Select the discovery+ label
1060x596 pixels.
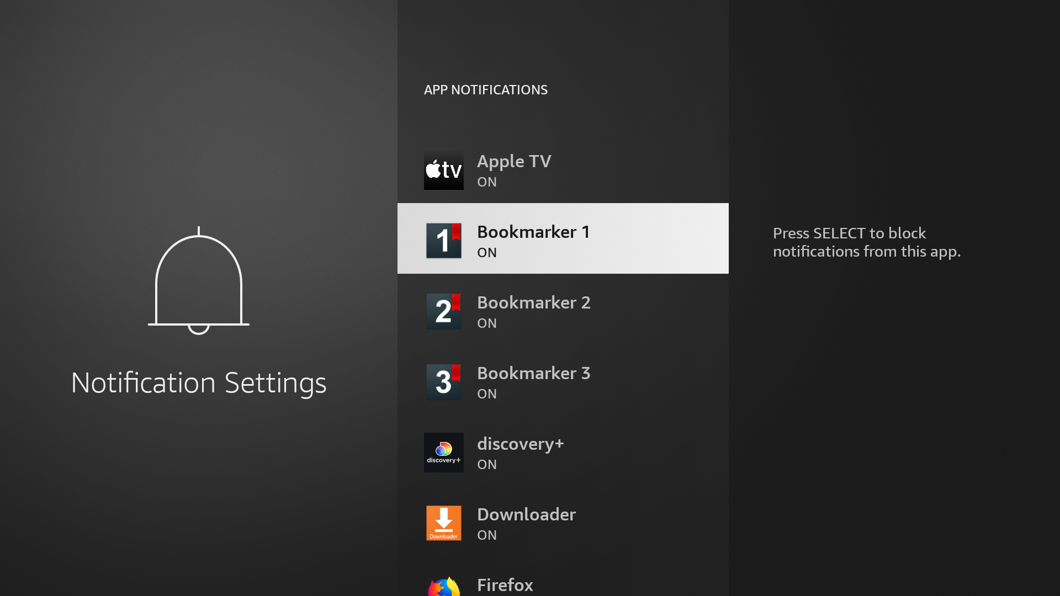(x=521, y=444)
